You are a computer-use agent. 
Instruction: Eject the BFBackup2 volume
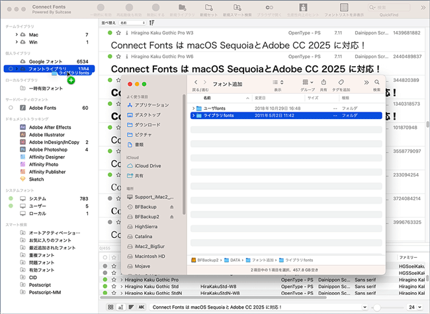coord(172,217)
